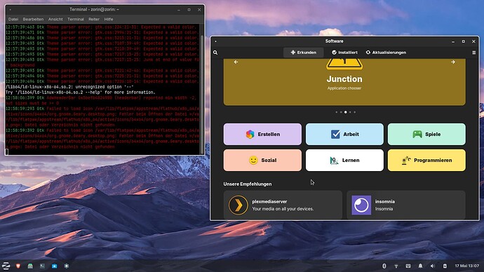Open the Reiter menu in Terminal
Viewport: 484px width, 272px height.
pyautogui.click(x=94, y=19)
